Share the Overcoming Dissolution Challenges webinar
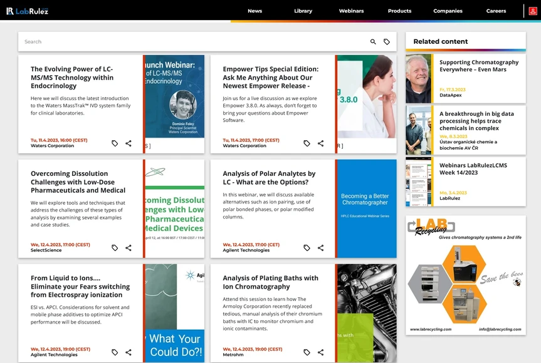Viewport: 541px width, 363px height. 129,248
